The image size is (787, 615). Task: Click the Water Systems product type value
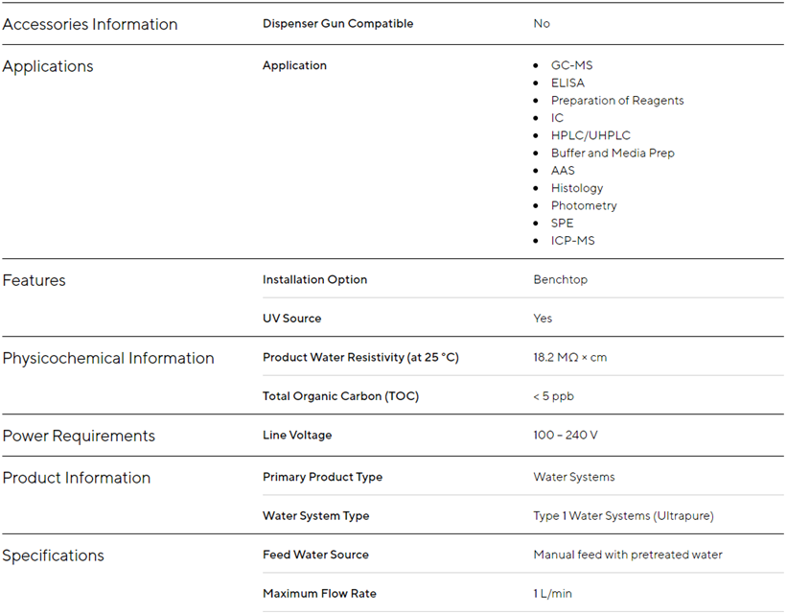point(573,478)
